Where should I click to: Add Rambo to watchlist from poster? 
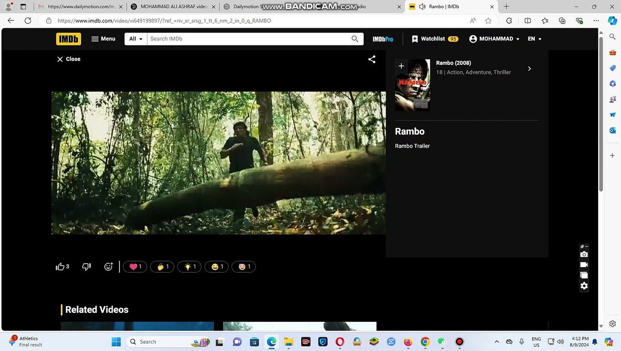tap(401, 66)
